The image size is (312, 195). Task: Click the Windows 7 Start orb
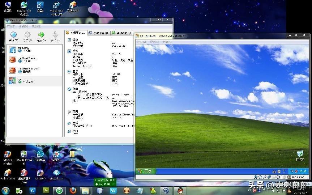[5, 191]
